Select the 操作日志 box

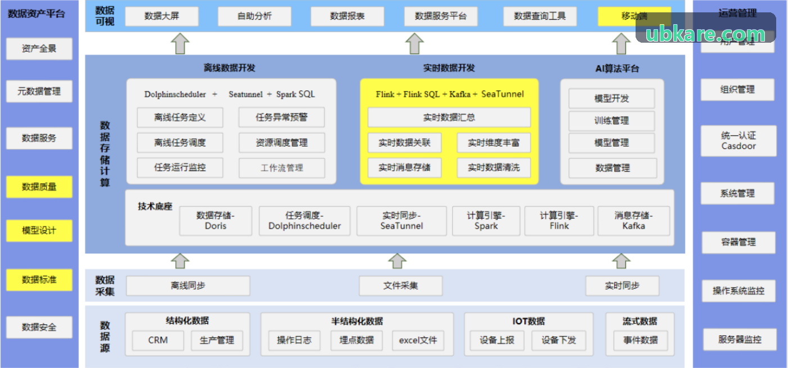point(294,340)
